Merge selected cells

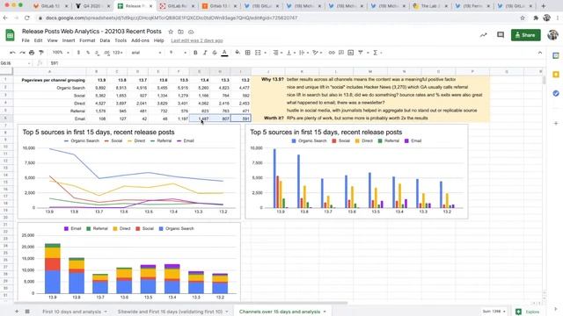point(258,53)
